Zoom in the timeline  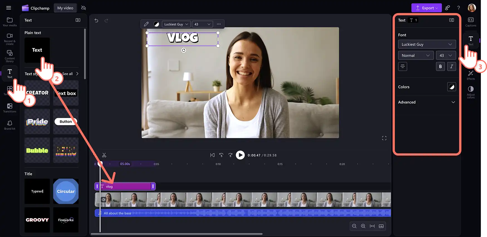[363, 226]
